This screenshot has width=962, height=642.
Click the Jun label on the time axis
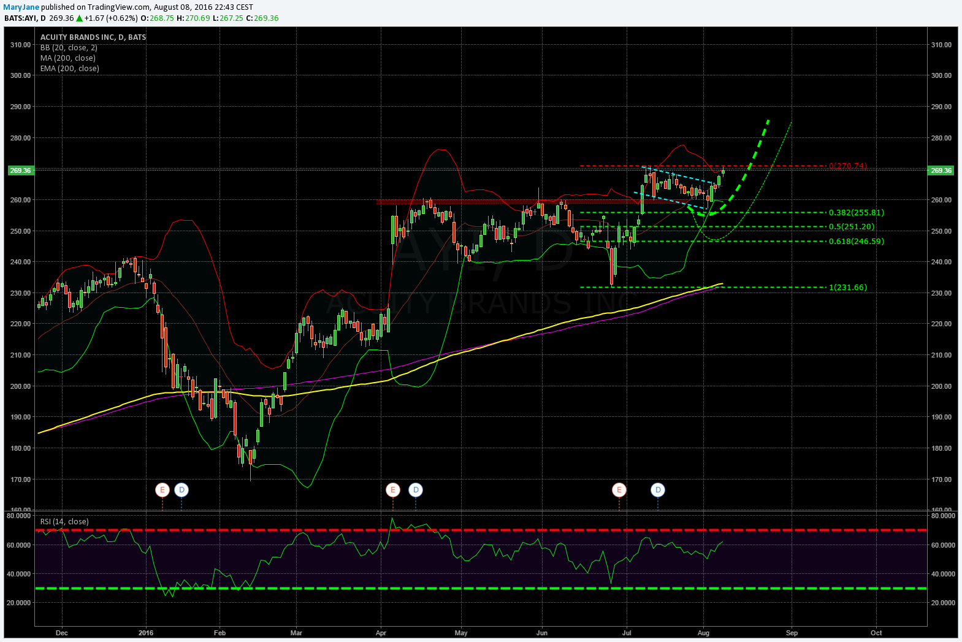(542, 633)
